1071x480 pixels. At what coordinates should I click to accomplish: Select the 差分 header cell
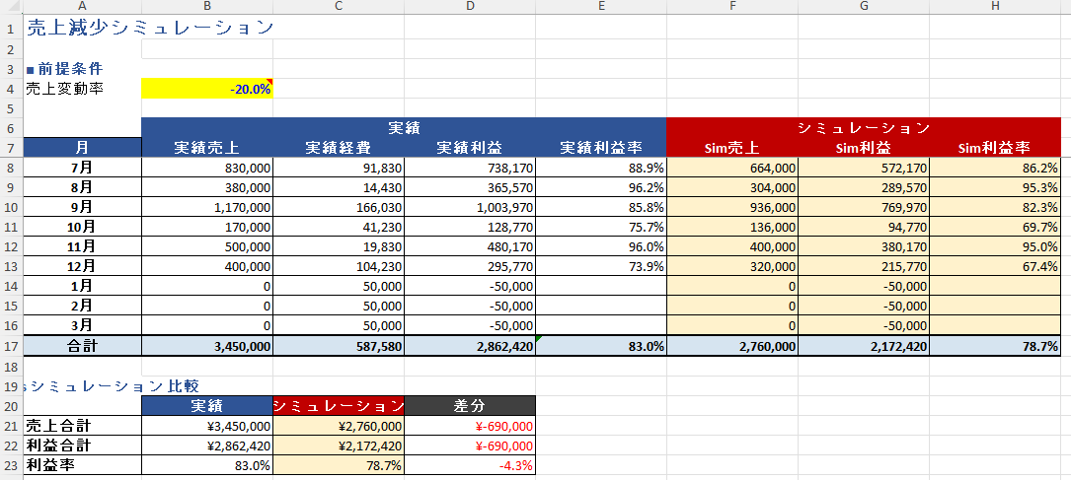469,406
